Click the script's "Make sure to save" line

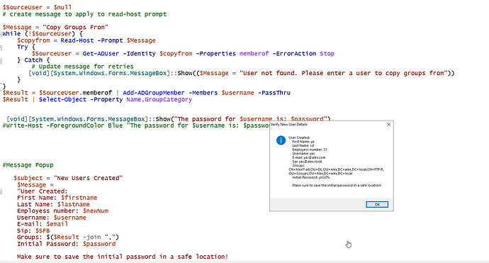click(122, 257)
